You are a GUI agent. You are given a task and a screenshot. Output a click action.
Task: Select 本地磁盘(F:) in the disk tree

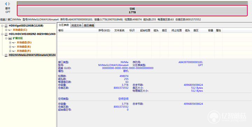tap(24, 51)
